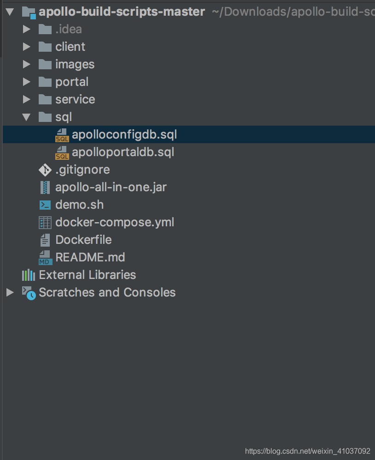Click the table icon of docker-compose.yml

pyautogui.click(x=45, y=222)
